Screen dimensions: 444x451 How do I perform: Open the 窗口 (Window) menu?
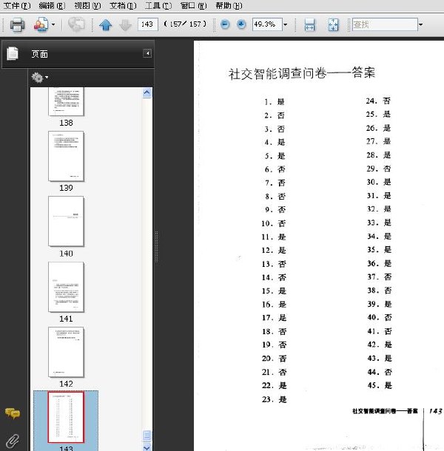point(193,5)
